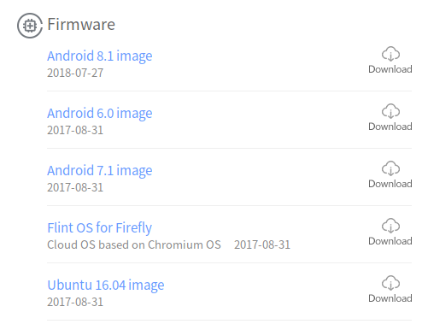Click the cloud download icon for Ubuntu 16.04
This screenshot has height=324, width=422.
point(390,283)
